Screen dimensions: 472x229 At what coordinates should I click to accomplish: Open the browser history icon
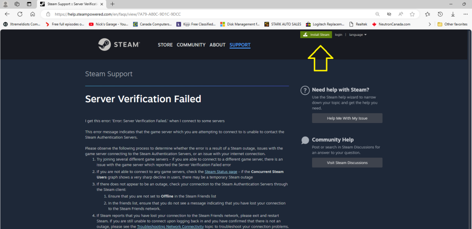click(x=440, y=14)
